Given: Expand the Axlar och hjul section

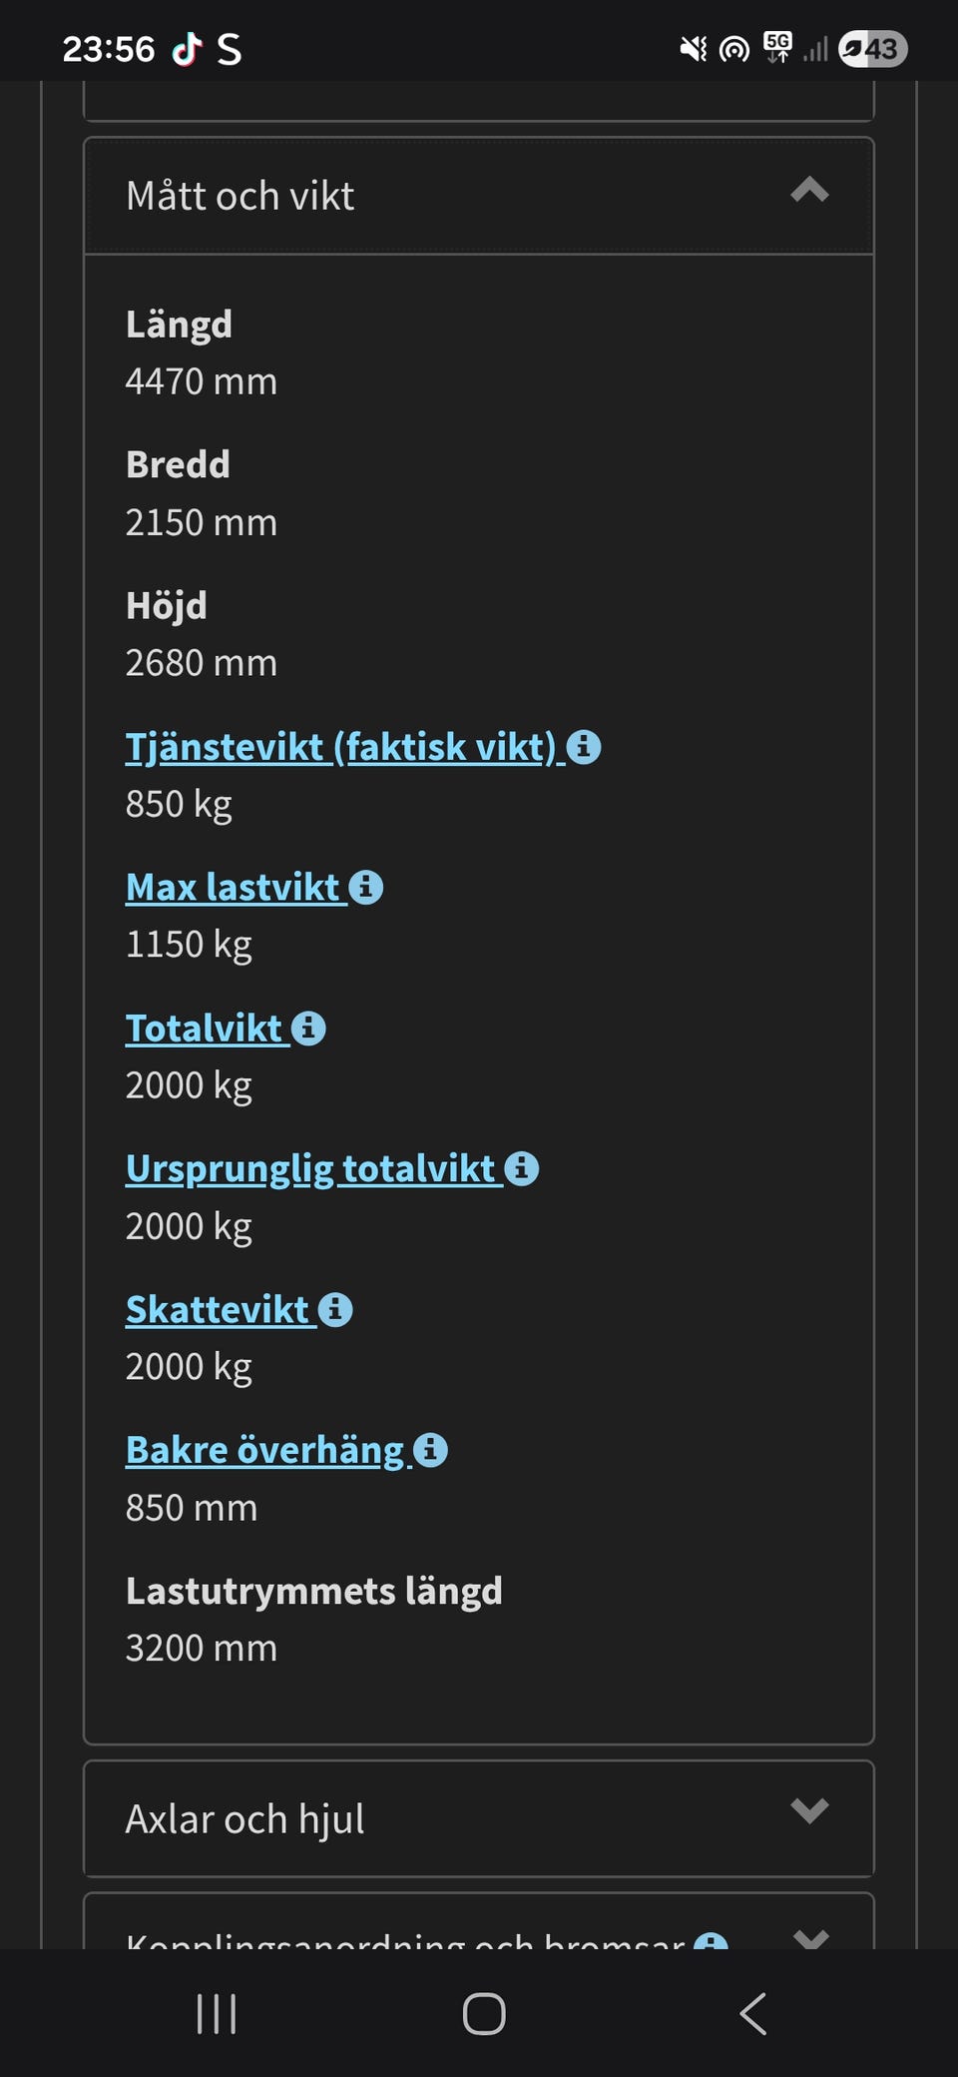Looking at the screenshot, I should [809, 1809].
